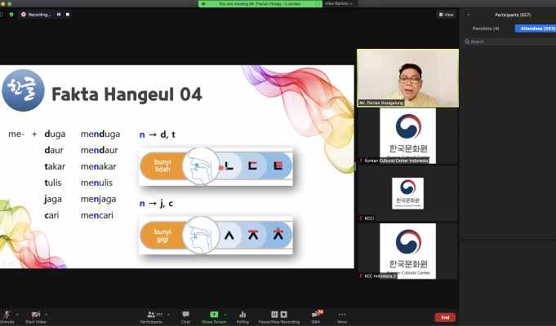Select the Attendees tab
The width and height of the screenshot is (556, 326).
(535, 29)
